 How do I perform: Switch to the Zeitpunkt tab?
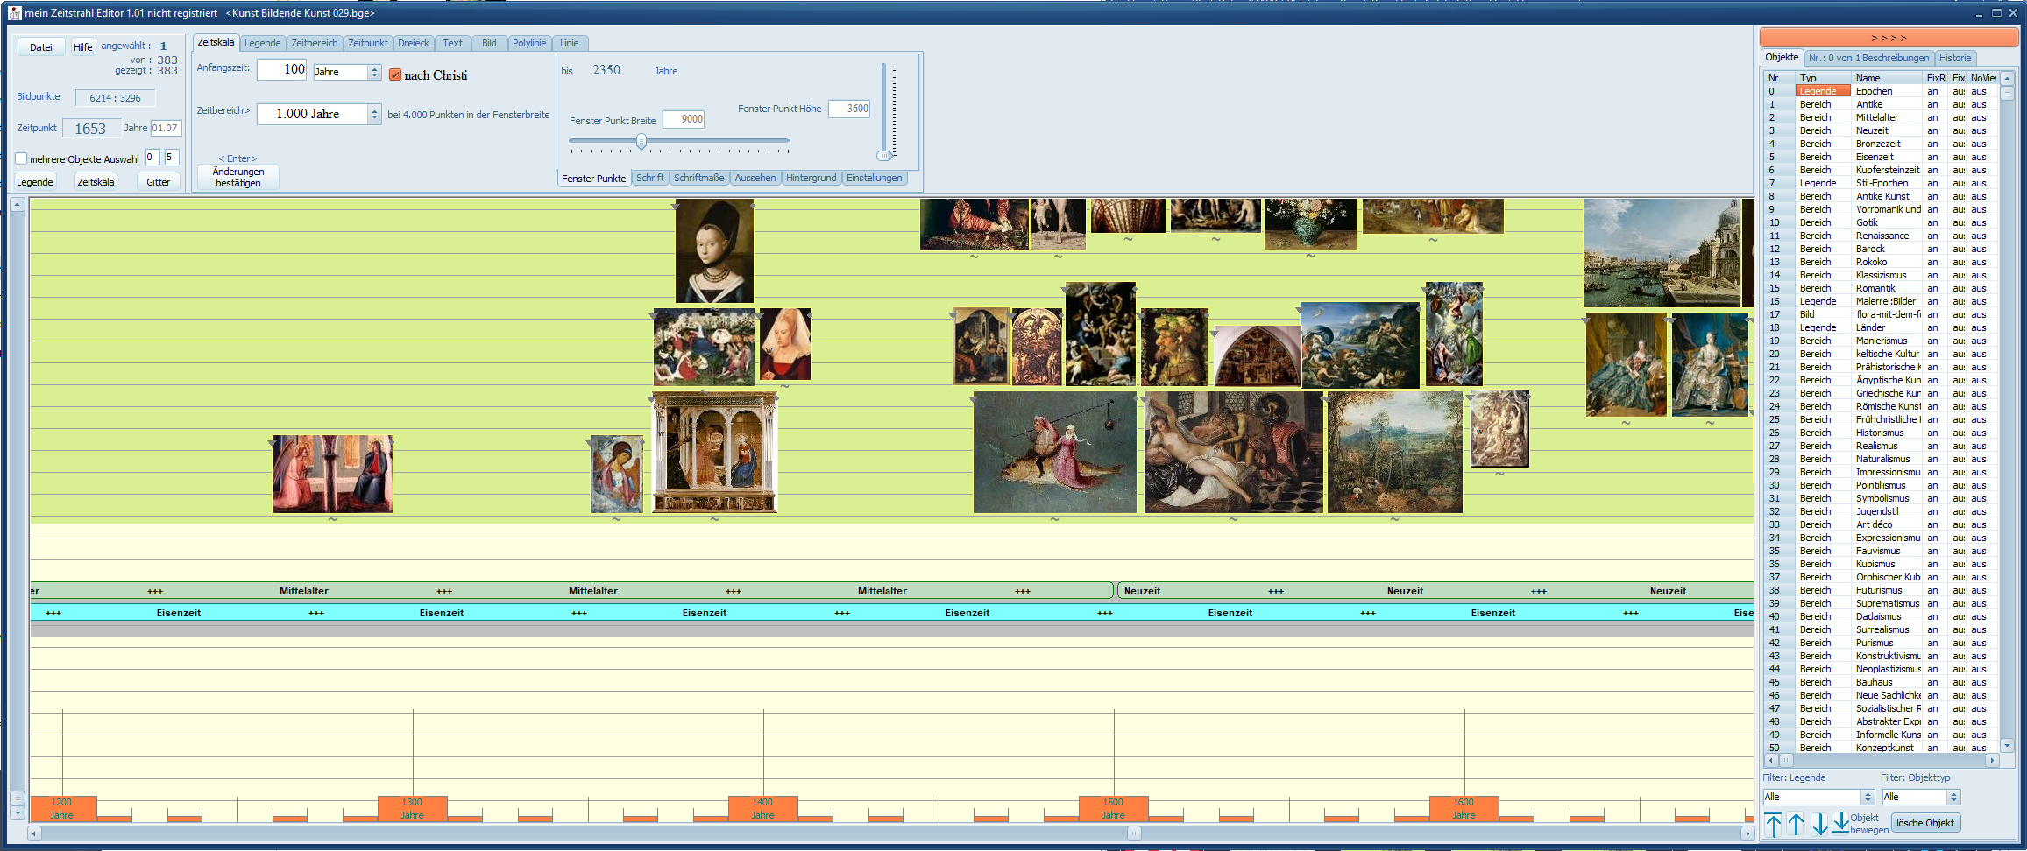(368, 43)
